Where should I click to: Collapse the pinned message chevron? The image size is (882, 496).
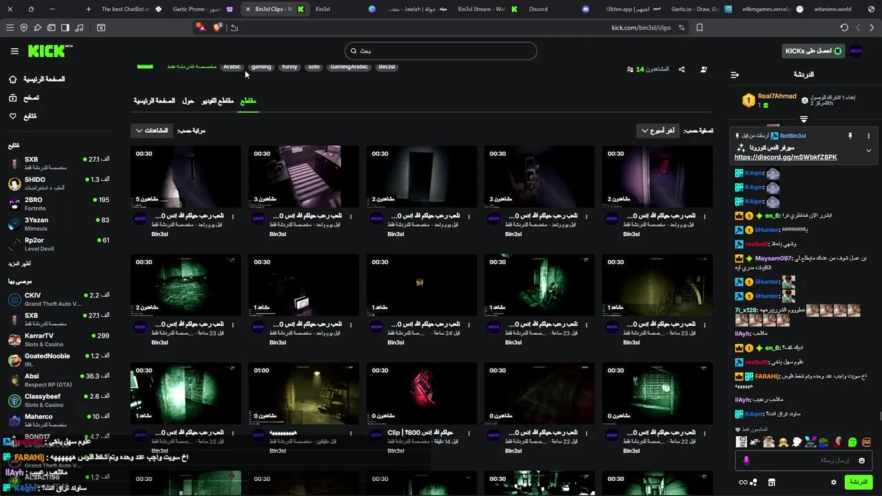[868, 150]
